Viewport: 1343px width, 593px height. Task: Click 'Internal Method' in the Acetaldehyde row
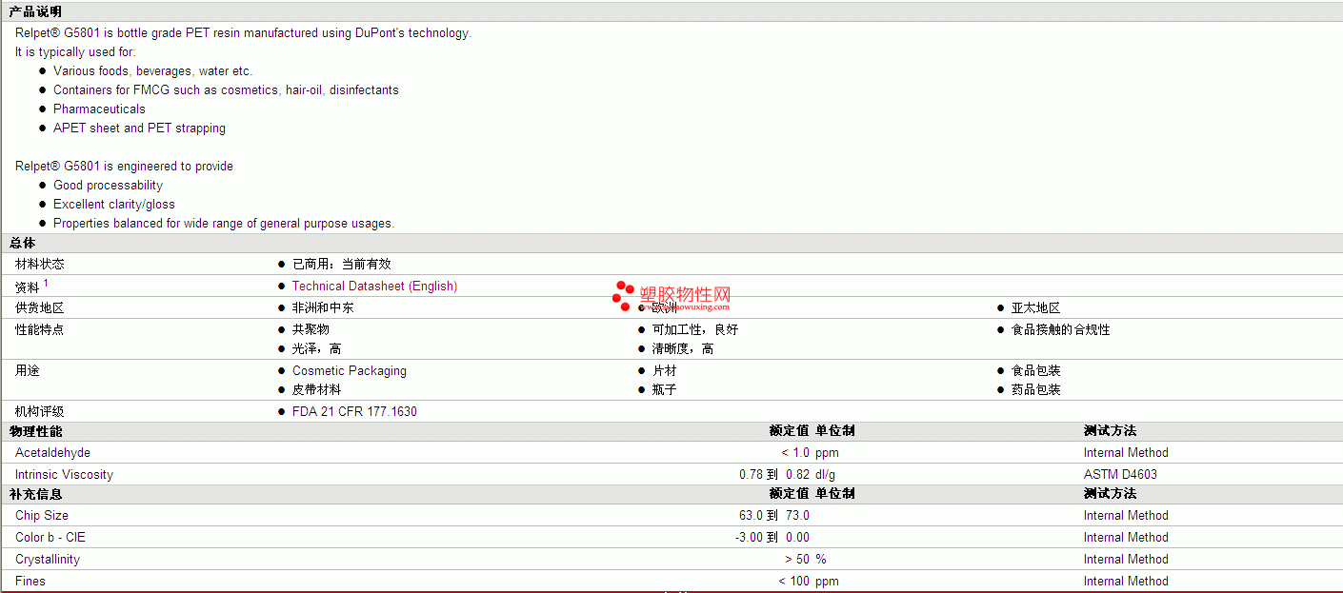(x=1126, y=453)
